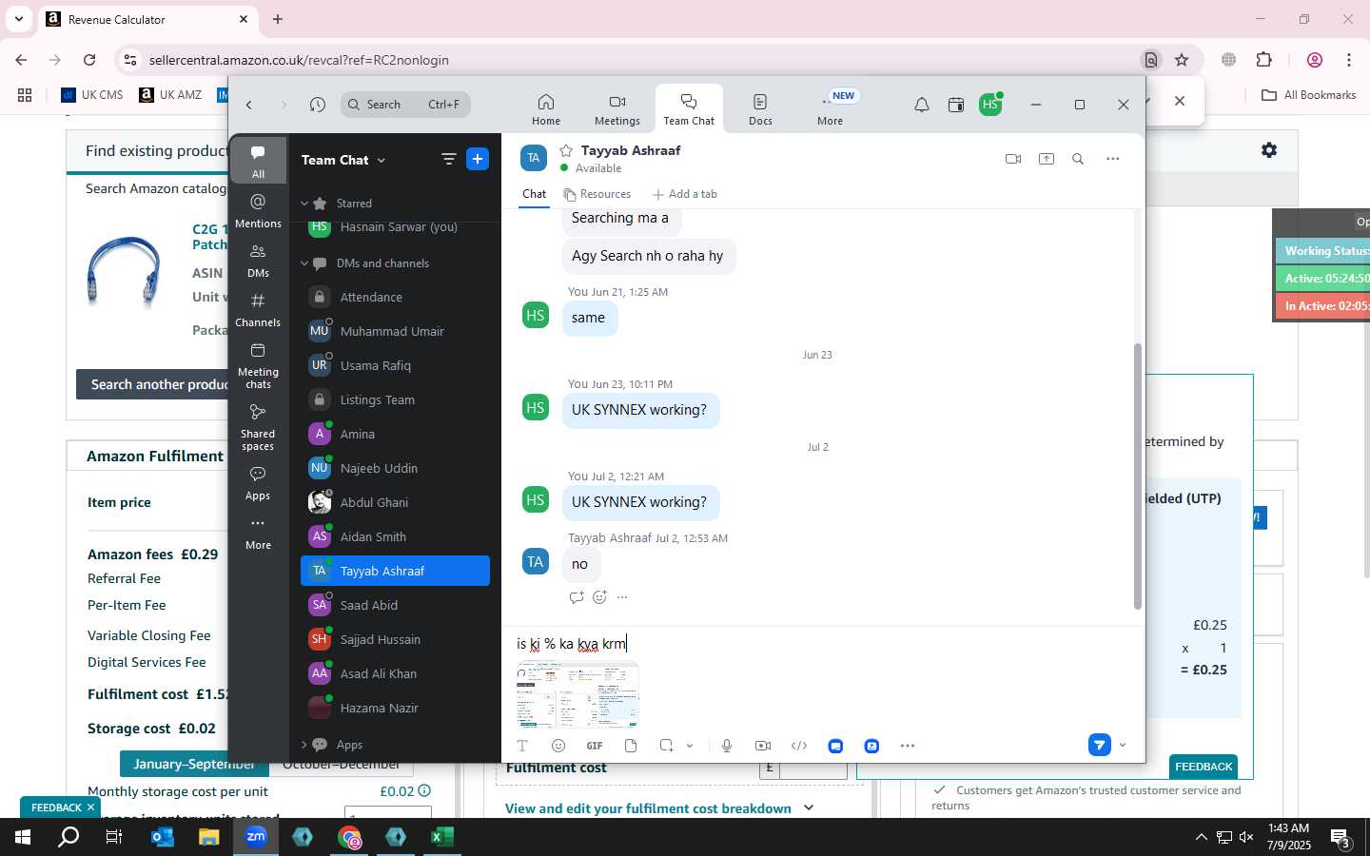Attach a file in compose bar
The image size is (1370, 856).
(631, 746)
